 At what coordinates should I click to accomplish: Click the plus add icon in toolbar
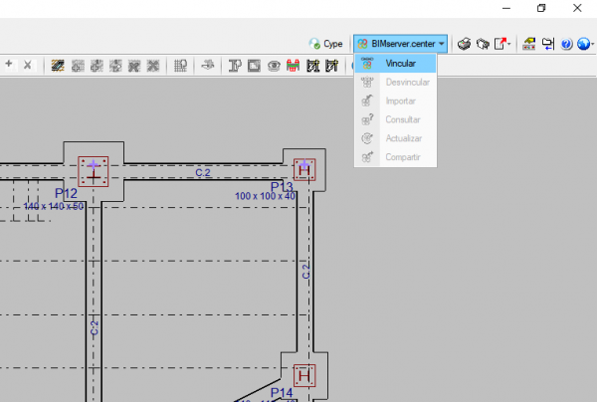[x=9, y=65]
